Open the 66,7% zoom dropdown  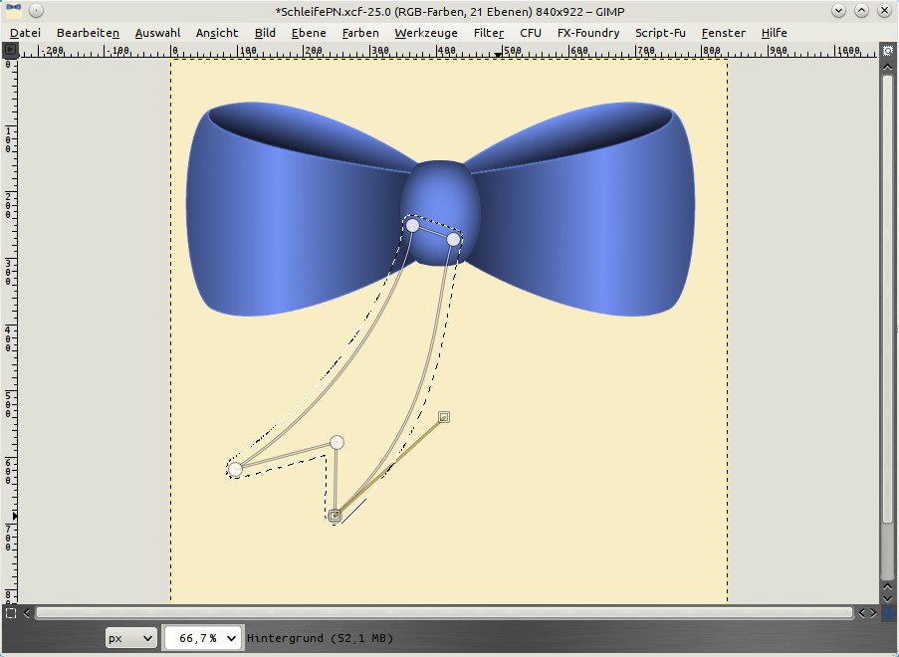pyautogui.click(x=202, y=638)
